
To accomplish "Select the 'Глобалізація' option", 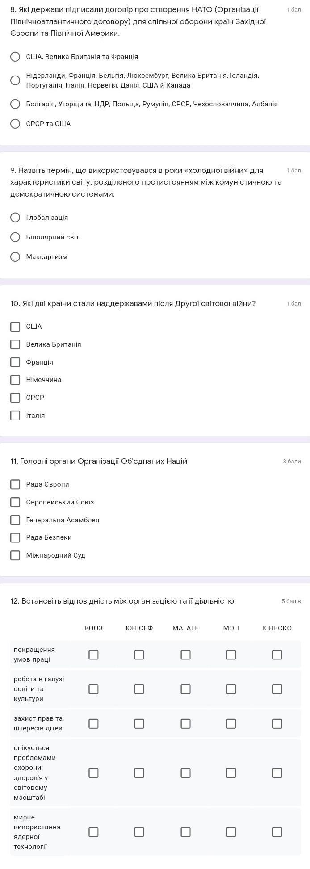I will tap(15, 218).
